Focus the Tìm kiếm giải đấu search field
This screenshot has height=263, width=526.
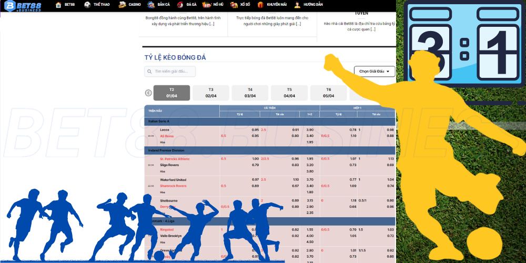(170, 72)
